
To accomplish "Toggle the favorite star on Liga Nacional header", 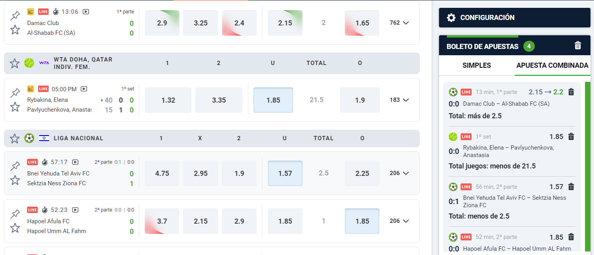I will [x=15, y=138].
